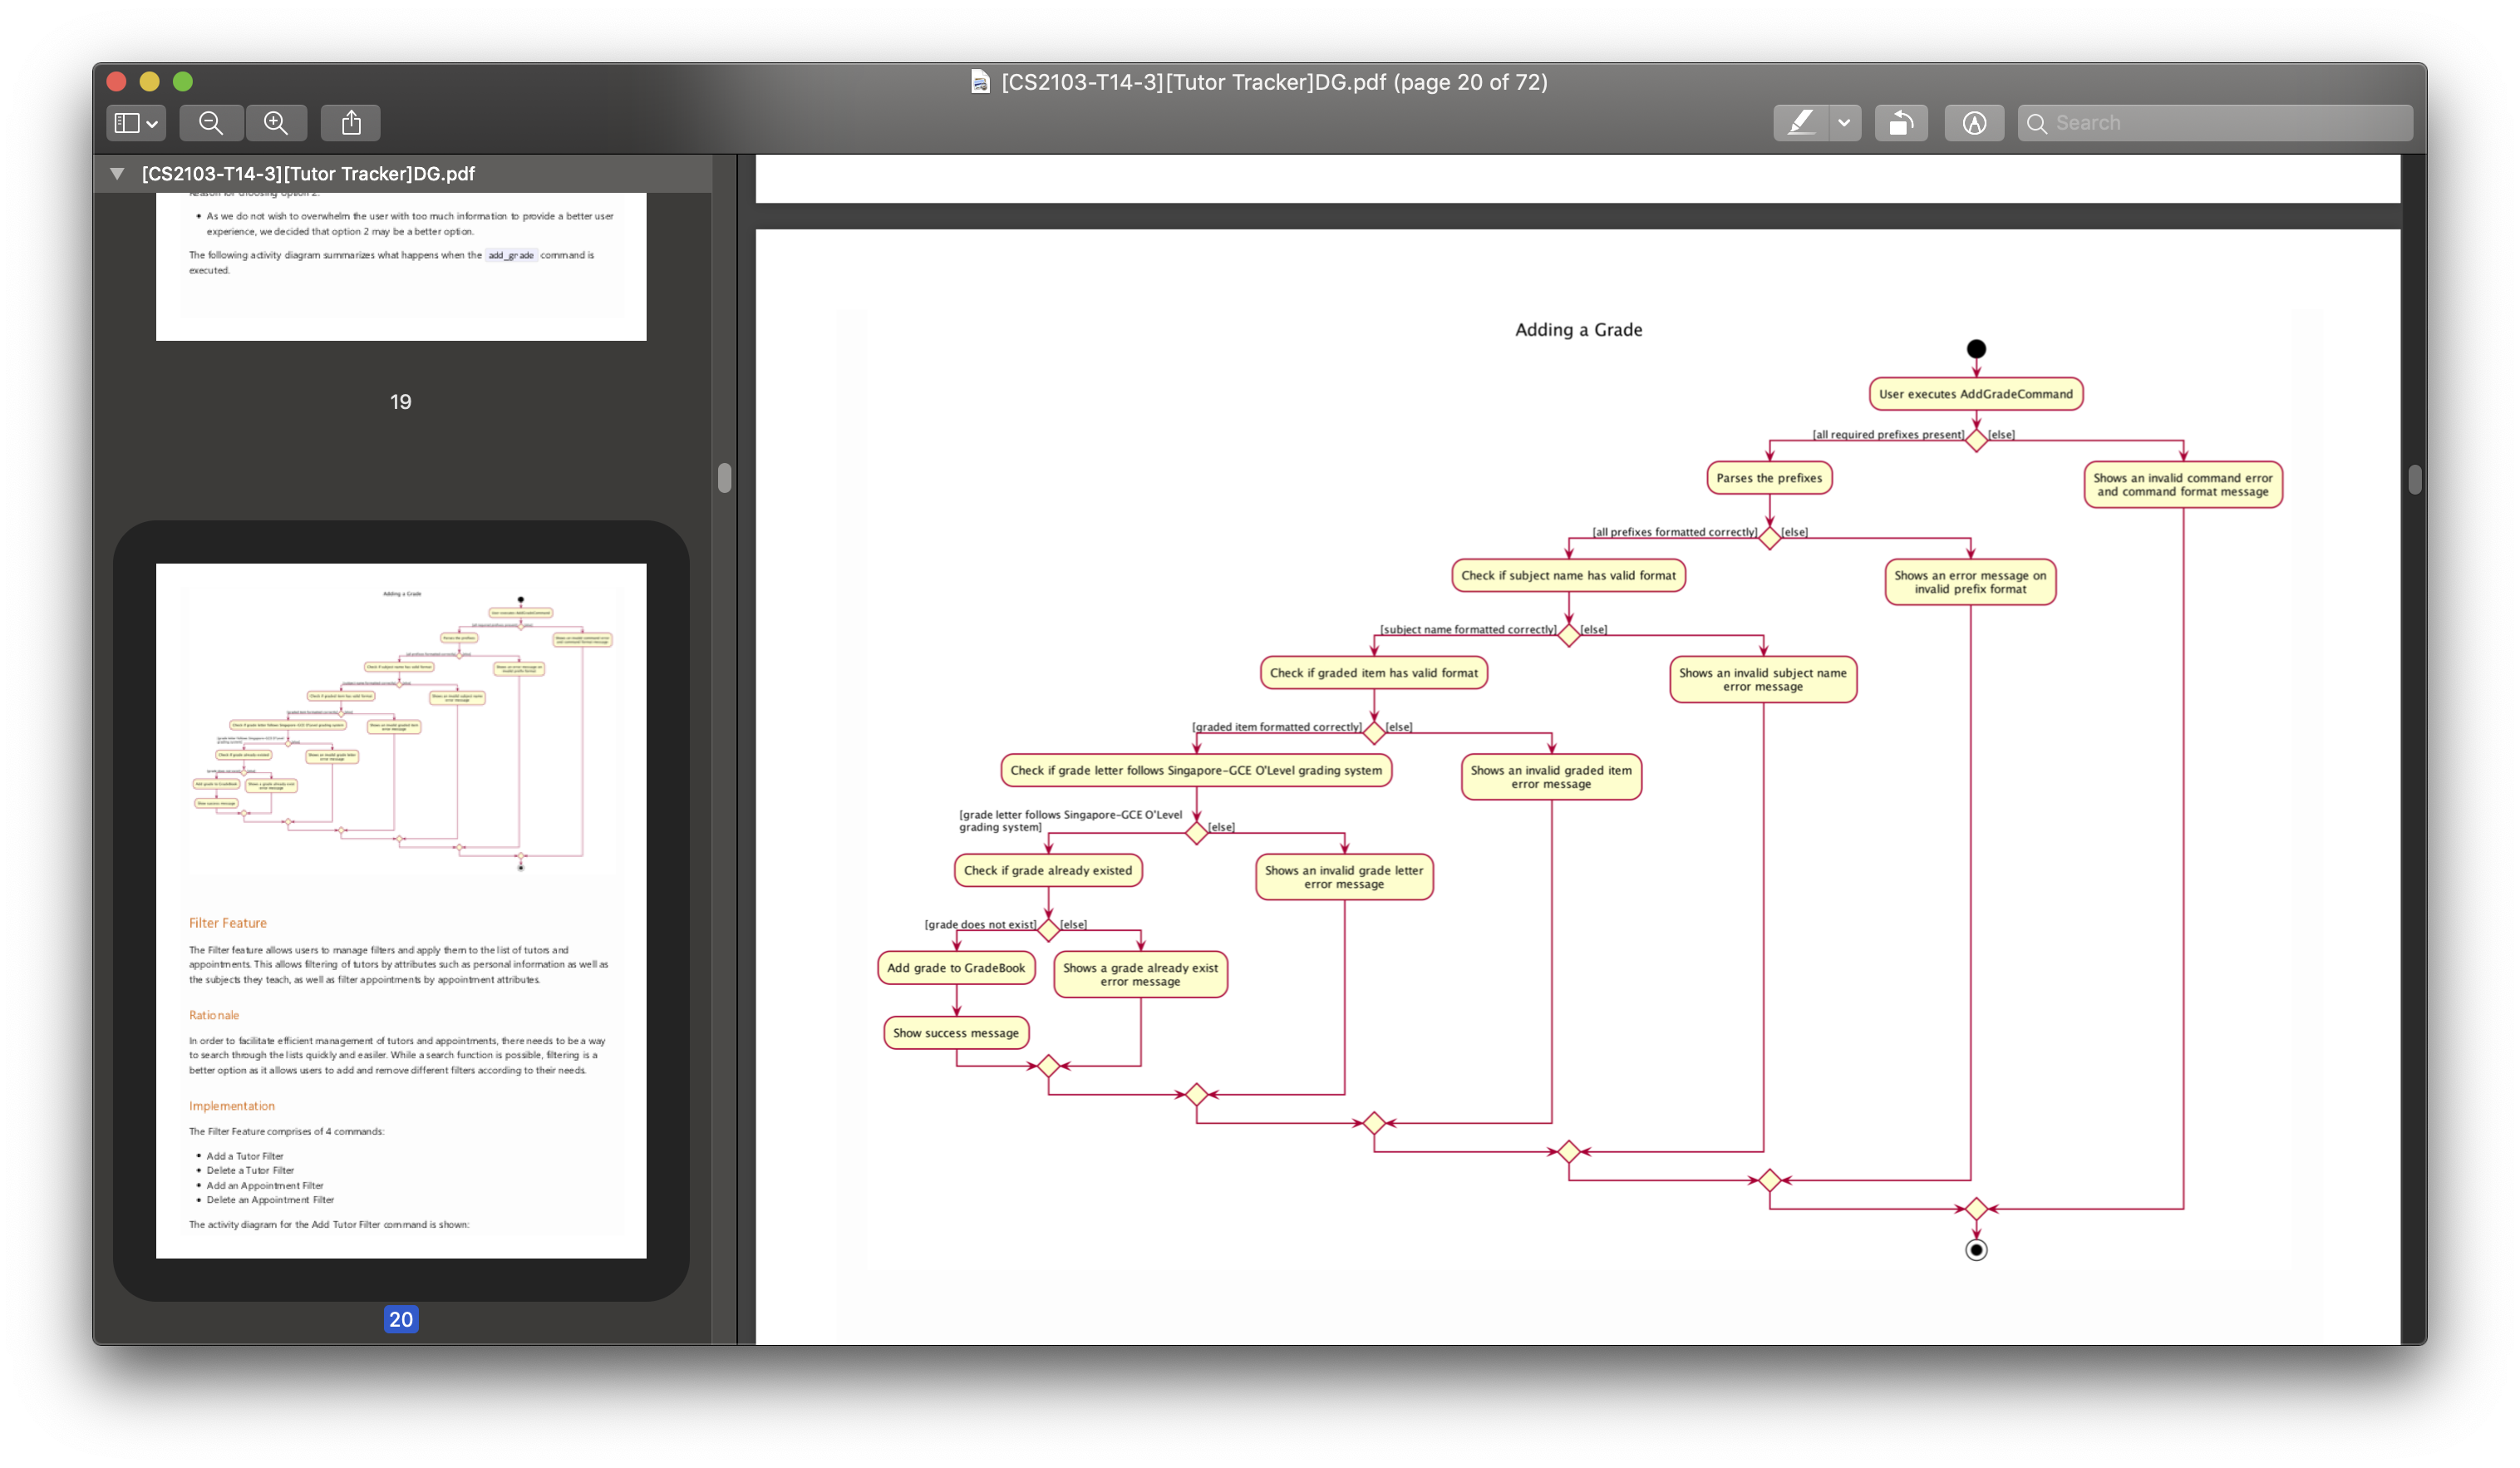
Task: Open the Share icon menu
Action: pos(350,123)
